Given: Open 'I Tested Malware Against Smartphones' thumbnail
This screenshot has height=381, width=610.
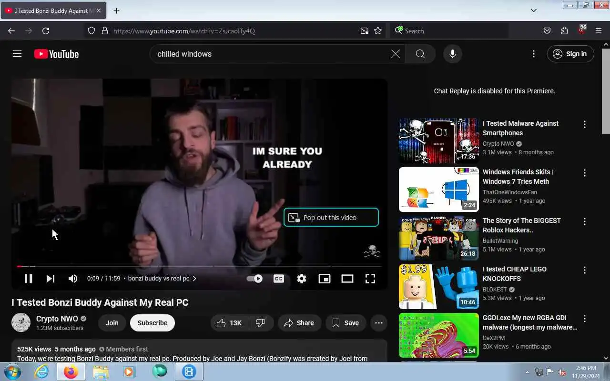Looking at the screenshot, I should [439, 141].
